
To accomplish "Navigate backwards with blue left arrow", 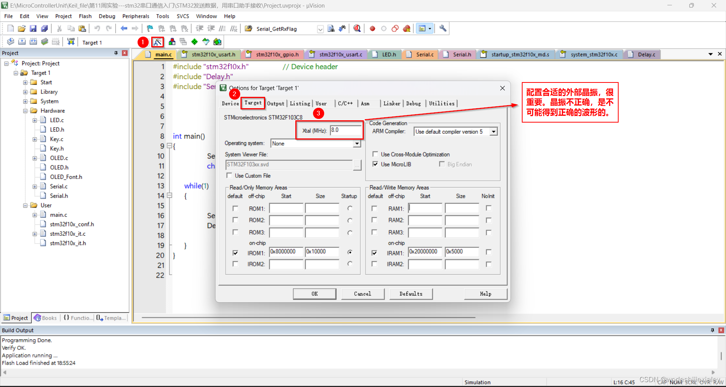I will 124,28.
